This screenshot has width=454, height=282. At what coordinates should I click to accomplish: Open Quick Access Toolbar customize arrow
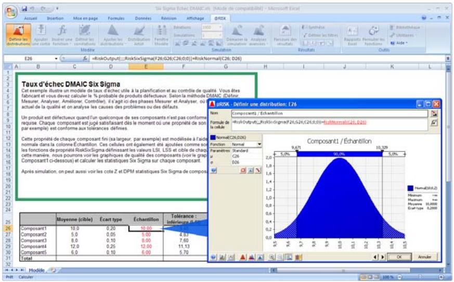[57, 9]
